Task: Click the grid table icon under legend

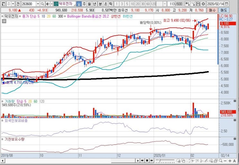Action: click(x=4, y=21)
